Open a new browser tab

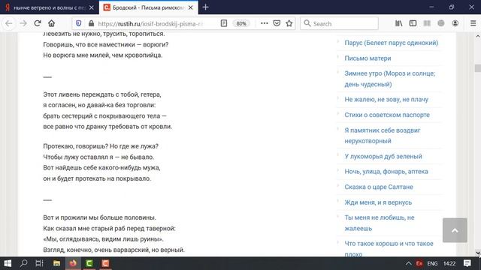click(205, 7)
